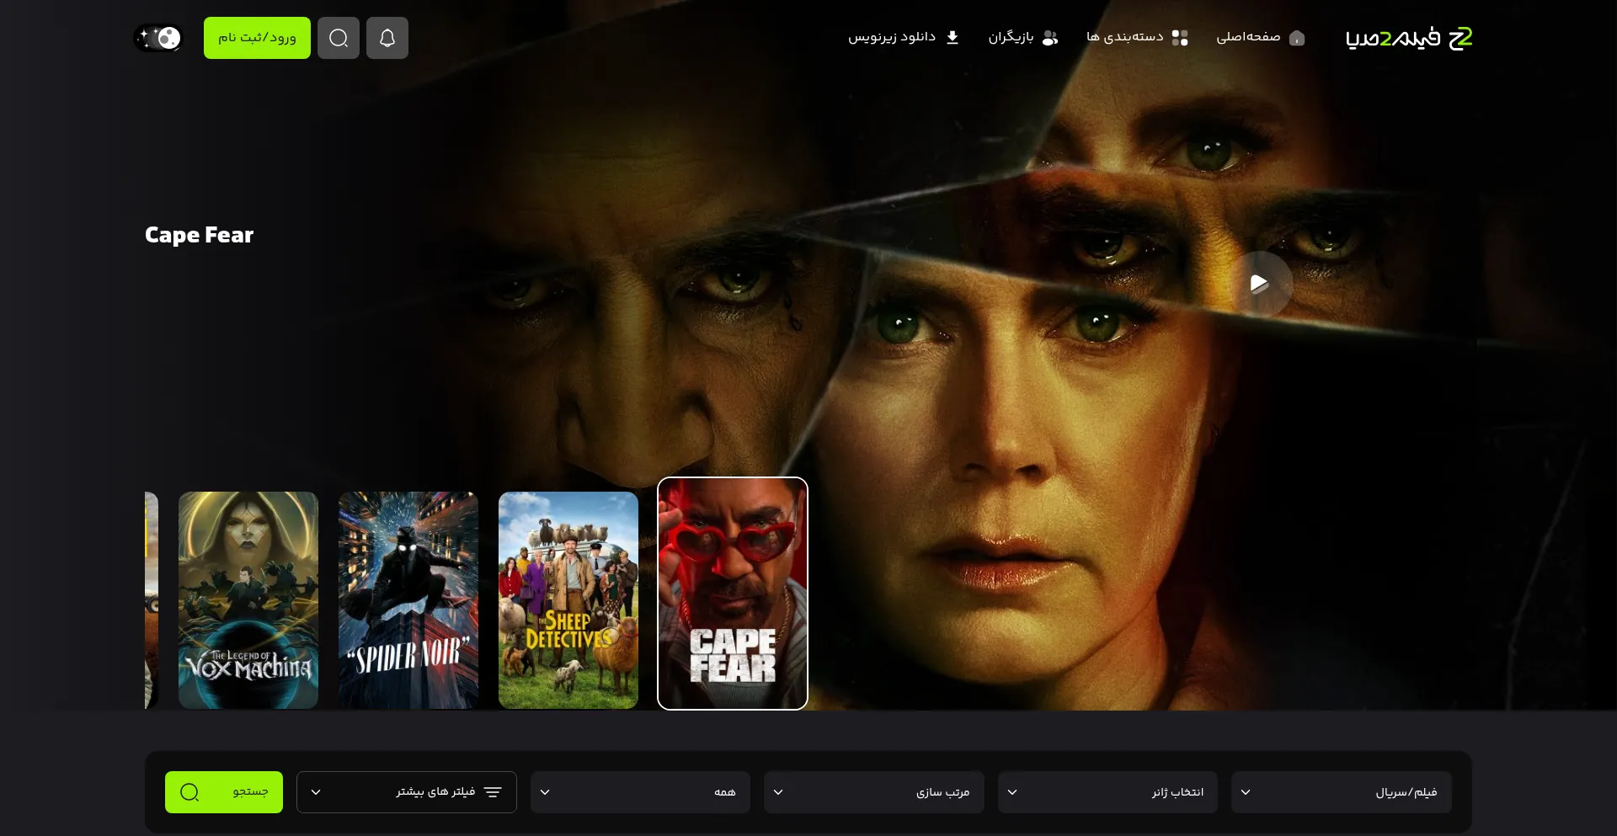Select the Spider Noir poster
The image size is (1617, 836).
coord(408,600)
